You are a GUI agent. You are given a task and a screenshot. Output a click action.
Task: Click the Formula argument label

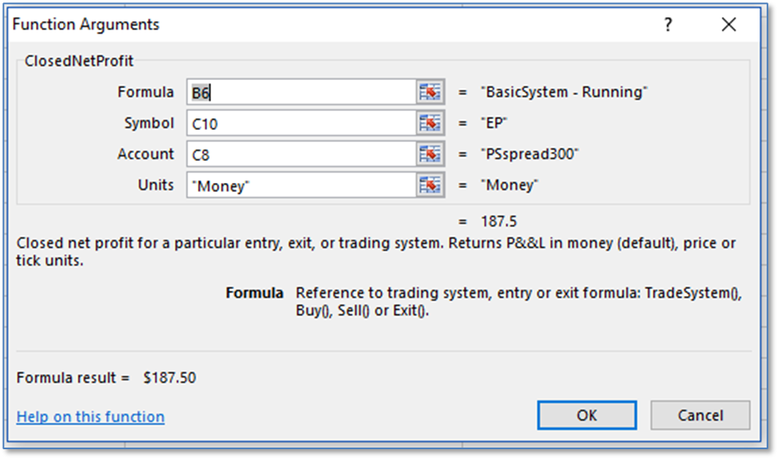point(146,92)
